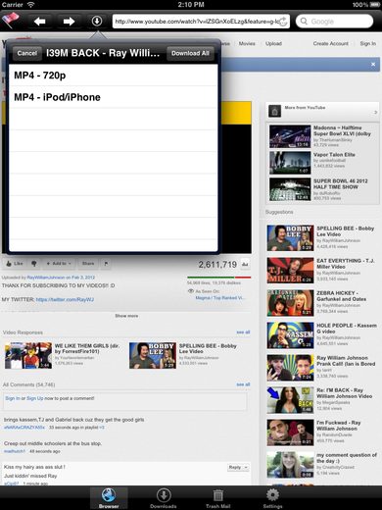Click Magma / Top Ranked link
The width and height of the screenshot is (382, 510).
220,298
